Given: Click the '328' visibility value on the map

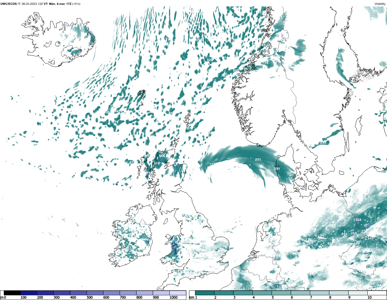Looking at the screenshot, I should pyautogui.click(x=358, y=220).
